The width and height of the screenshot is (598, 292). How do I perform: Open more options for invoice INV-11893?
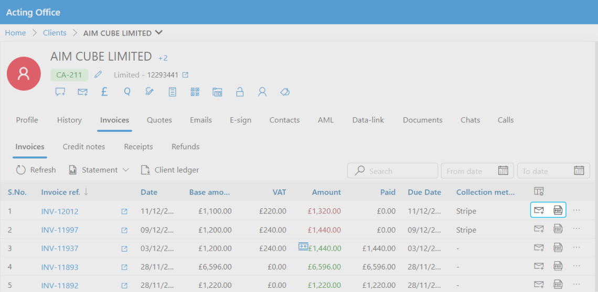pyautogui.click(x=576, y=266)
